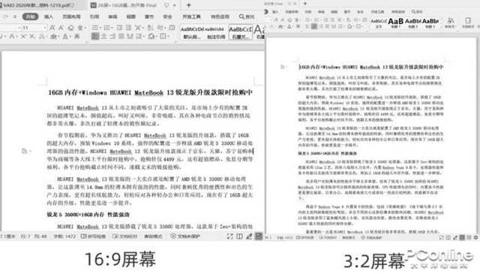Screen dimensions: 480x274
Task: Switch to the 视图 tab in the 16:9 window
Action: click(x=131, y=17)
